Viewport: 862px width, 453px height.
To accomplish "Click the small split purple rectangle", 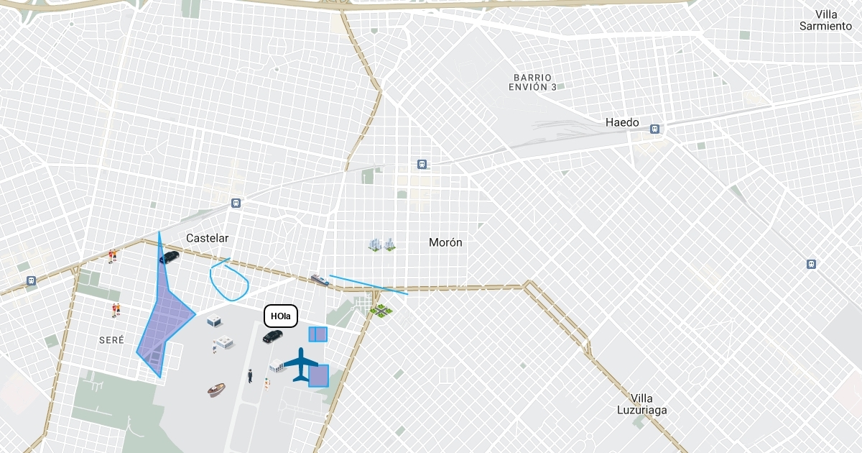I will pyautogui.click(x=318, y=334).
